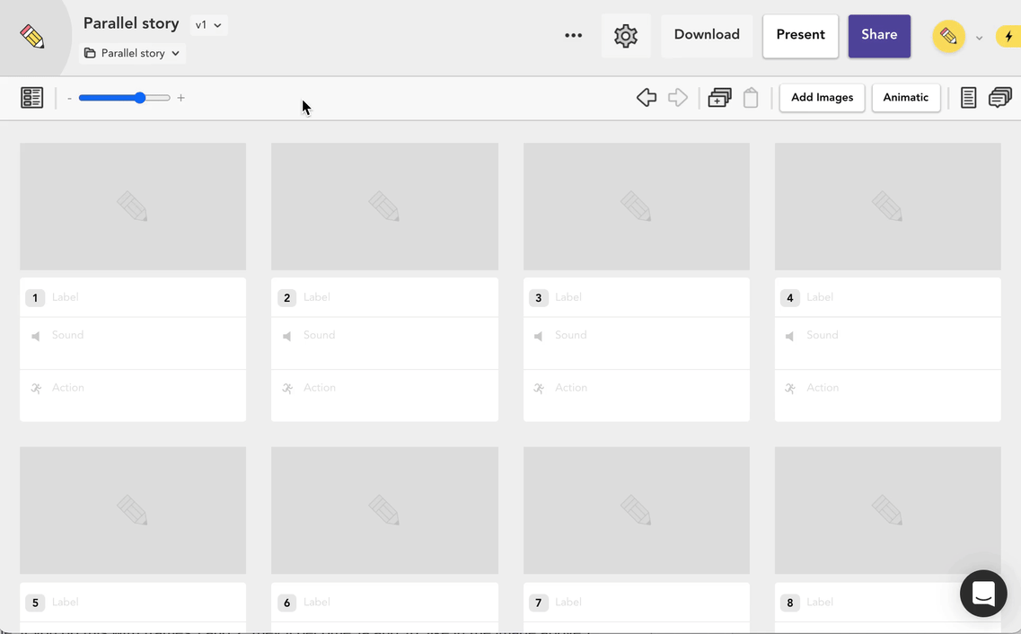Click the redo right arrow
Viewport: 1021px width, 634px height.
pos(678,98)
